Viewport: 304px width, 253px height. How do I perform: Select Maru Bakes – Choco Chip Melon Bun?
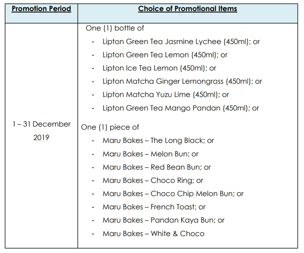click(173, 194)
